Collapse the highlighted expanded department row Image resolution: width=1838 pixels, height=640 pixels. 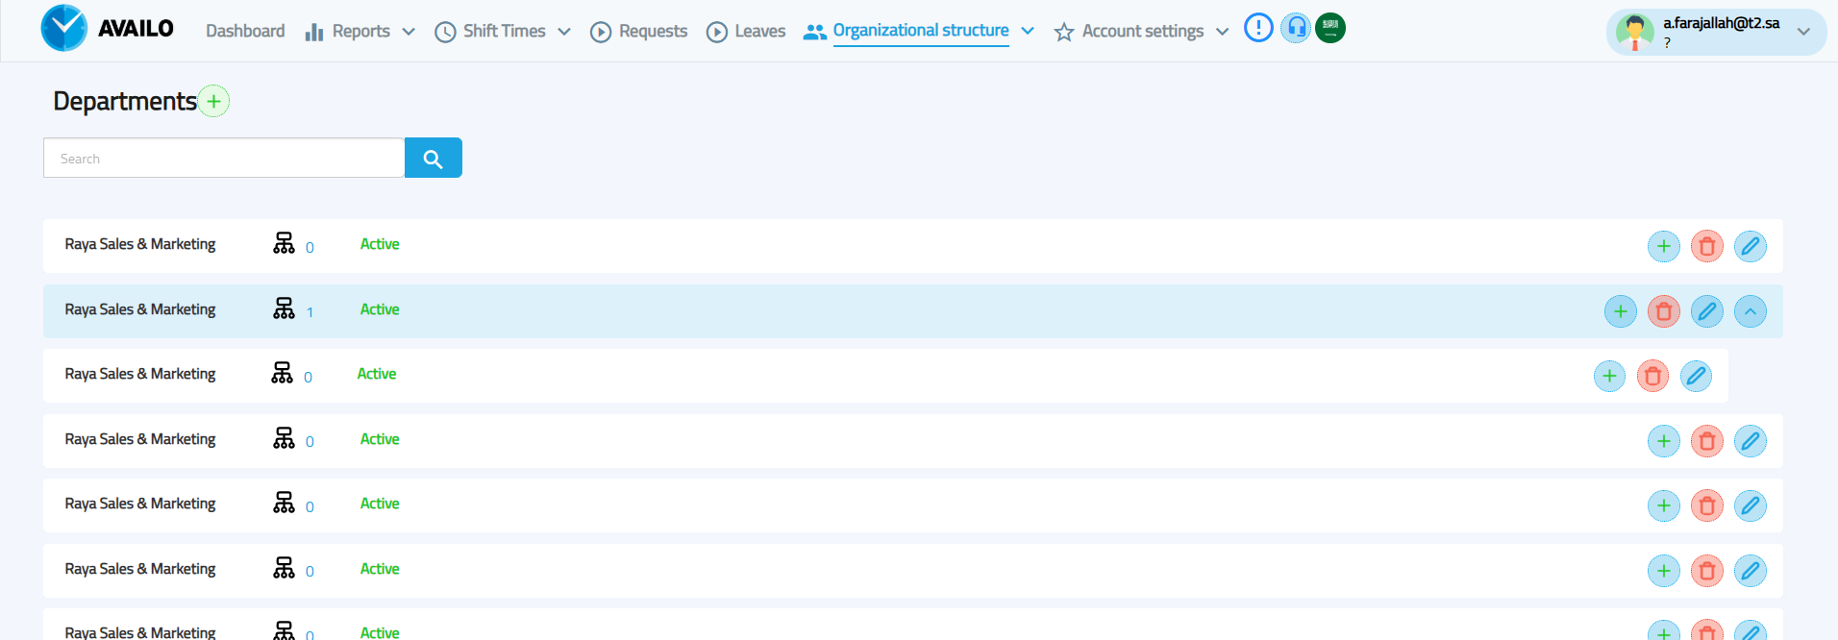coord(1751,311)
